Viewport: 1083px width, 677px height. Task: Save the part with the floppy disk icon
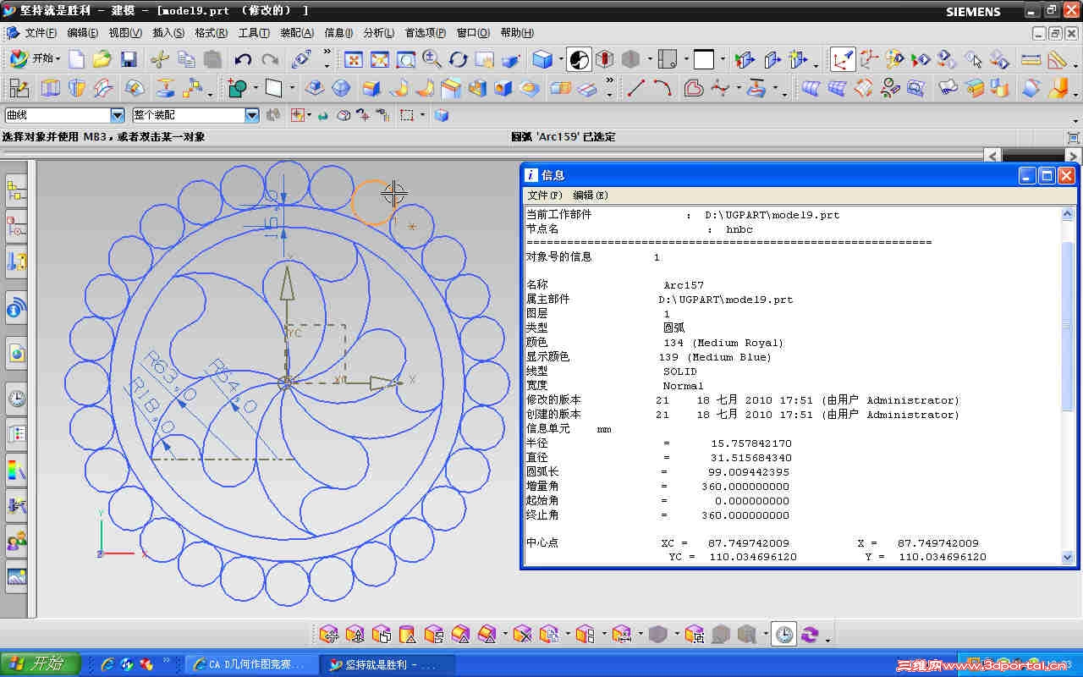click(x=129, y=59)
